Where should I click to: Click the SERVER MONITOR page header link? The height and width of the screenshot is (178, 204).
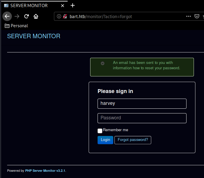[34, 36]
